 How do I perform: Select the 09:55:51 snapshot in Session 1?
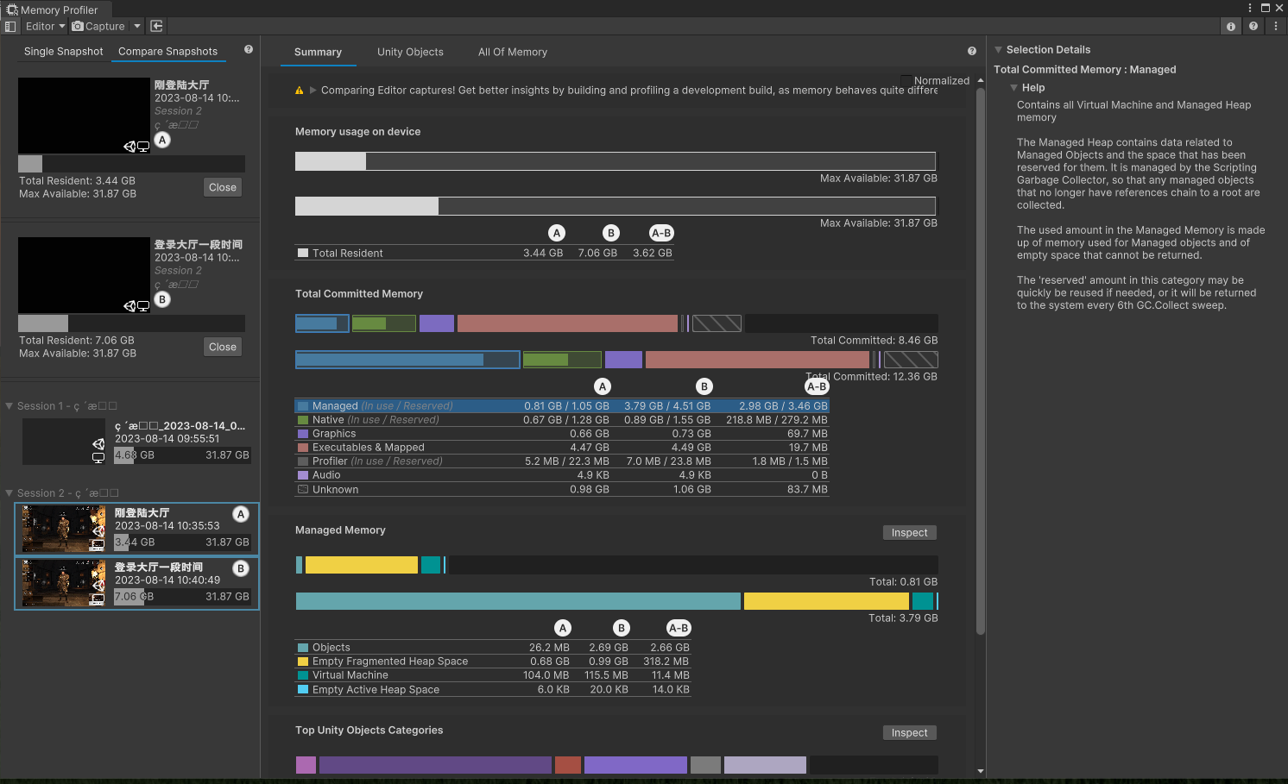pos(136,441)
